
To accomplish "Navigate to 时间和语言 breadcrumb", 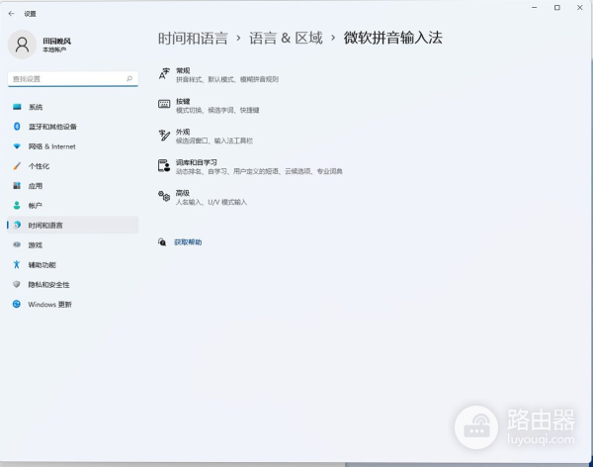I will click(x=193, y=39).
